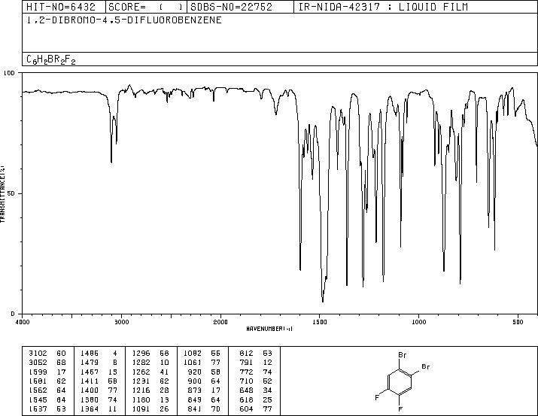This screenshot has width=538, height=416.
Task: Click the 3000 label on wavenumber axis
Action: tap(121, 322)
